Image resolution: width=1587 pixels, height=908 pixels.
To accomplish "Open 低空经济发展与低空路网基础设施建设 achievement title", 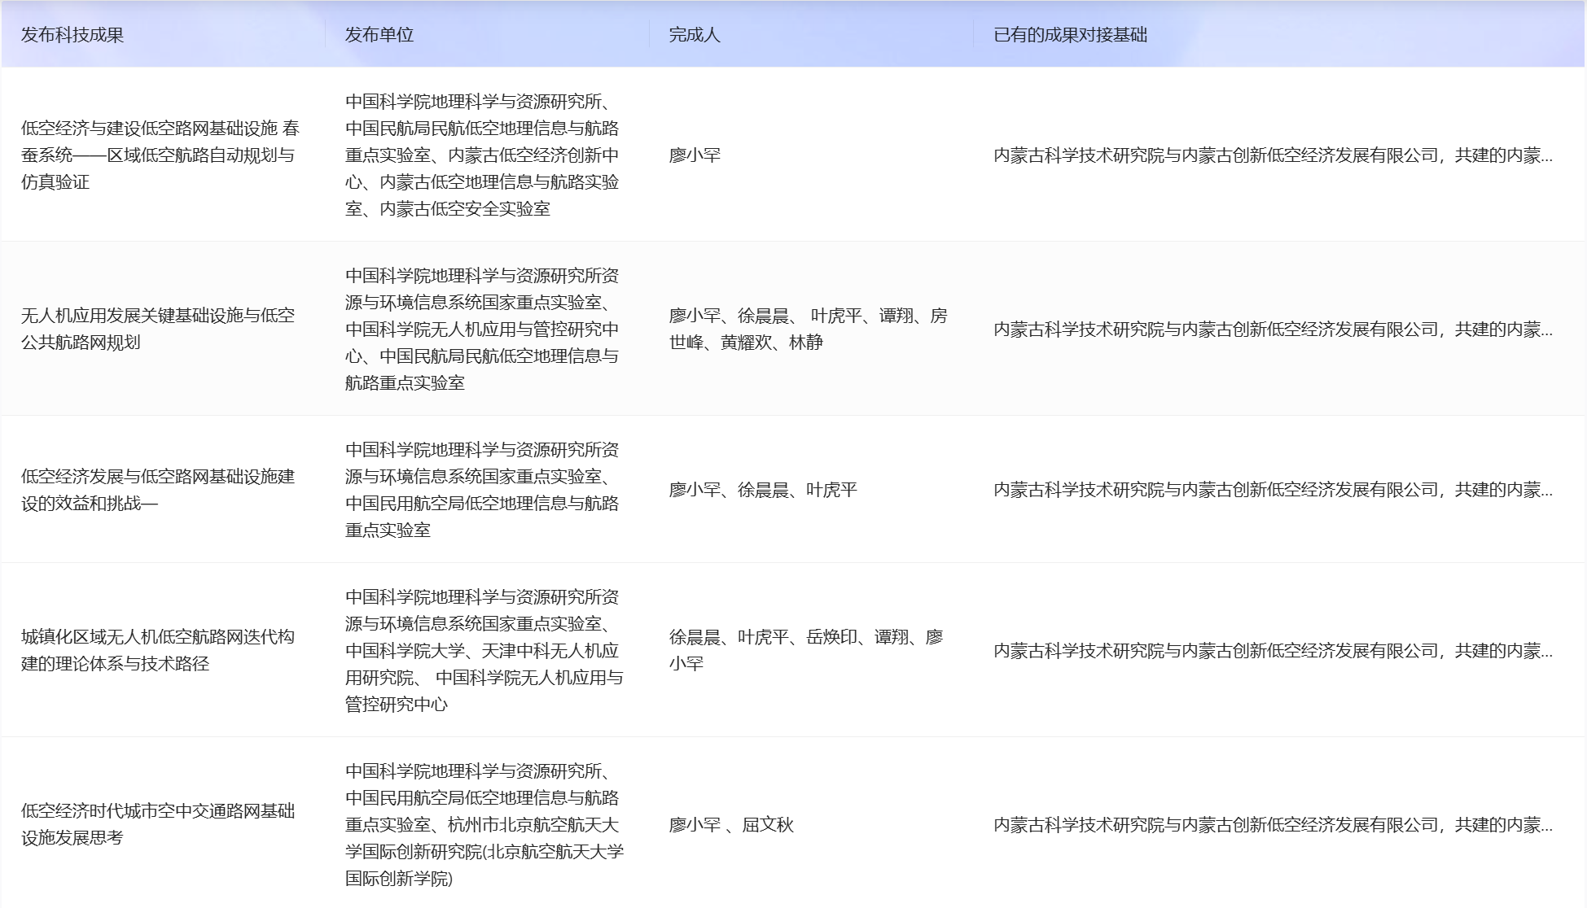I will pos(158,489).
